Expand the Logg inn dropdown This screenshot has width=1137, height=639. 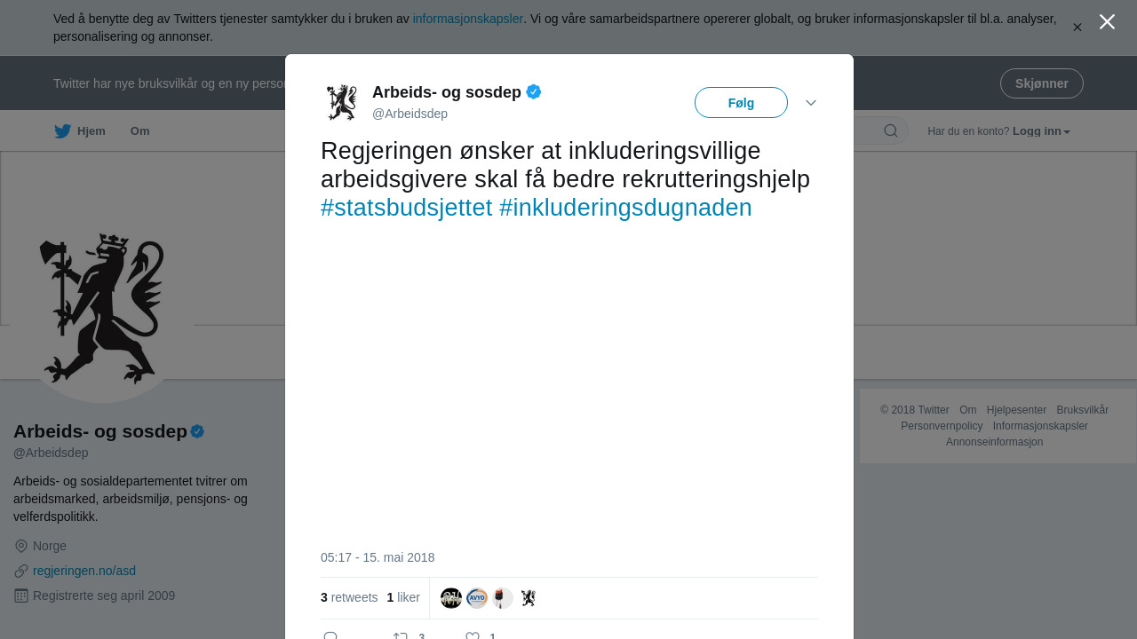coord(1041,131)
